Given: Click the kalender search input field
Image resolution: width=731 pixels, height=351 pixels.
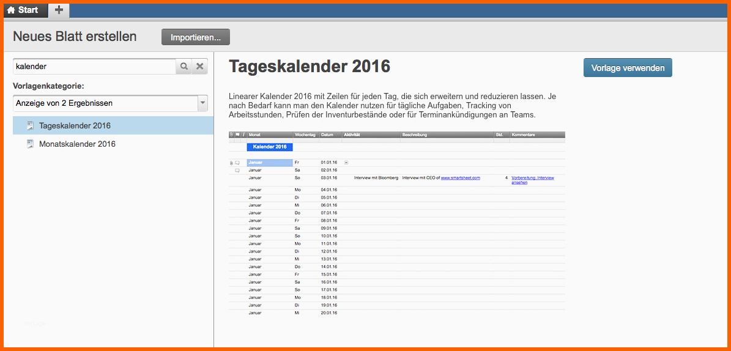Looking at the screenshot, I should (95, 67).
